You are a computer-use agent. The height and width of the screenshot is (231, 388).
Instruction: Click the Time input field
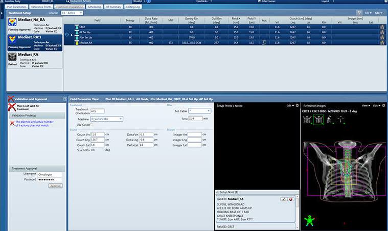[195, 119]
